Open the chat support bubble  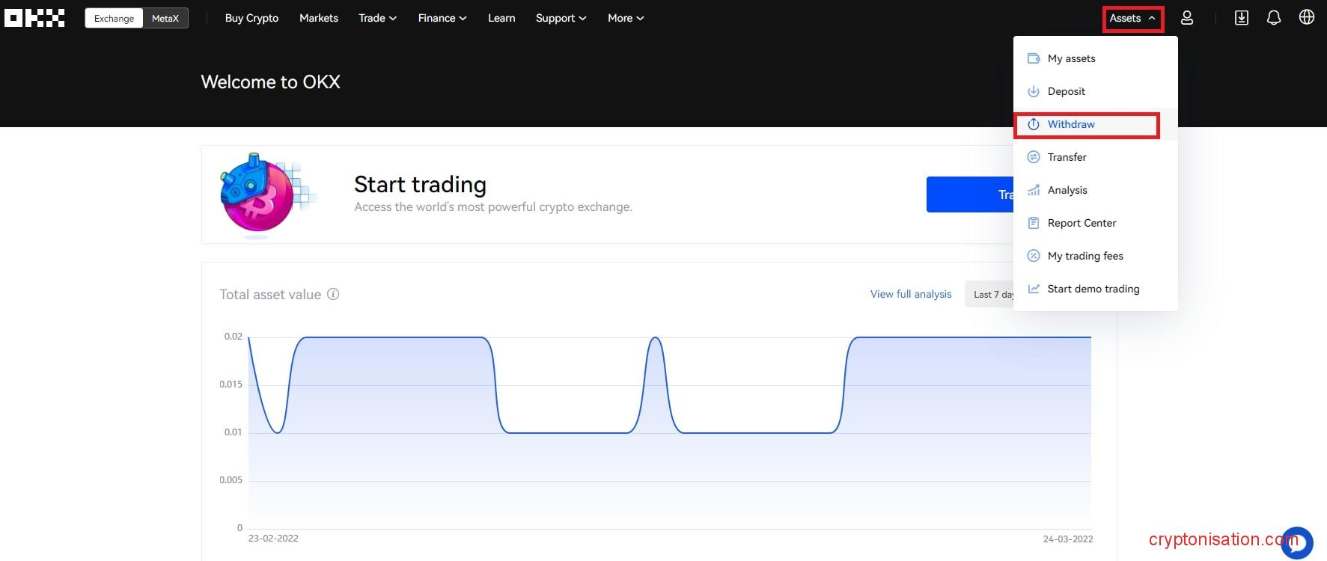(1296, 542)
